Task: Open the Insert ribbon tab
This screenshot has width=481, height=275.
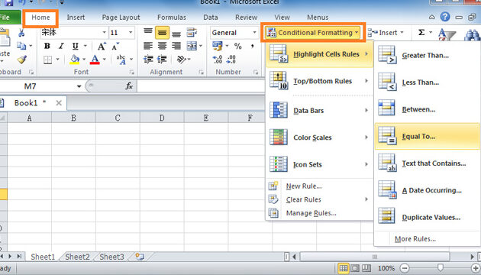Action: 76,18
